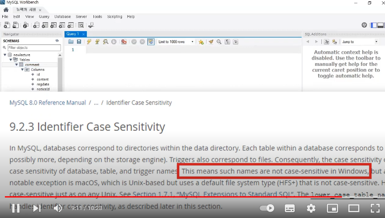Toggle video autoplay switch

[x=267, y=208]
